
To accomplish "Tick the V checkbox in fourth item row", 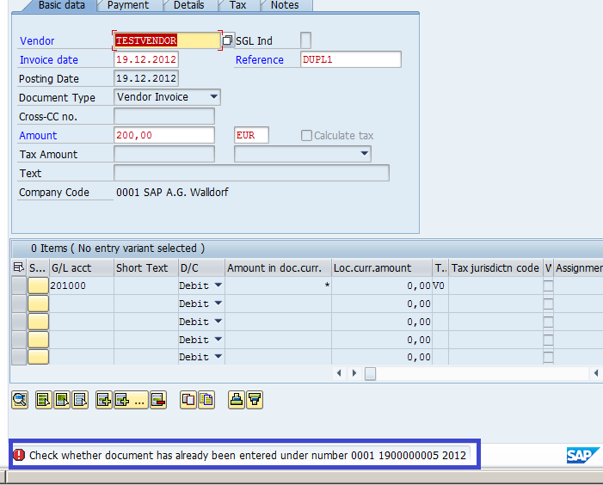I will click(549, 341).
